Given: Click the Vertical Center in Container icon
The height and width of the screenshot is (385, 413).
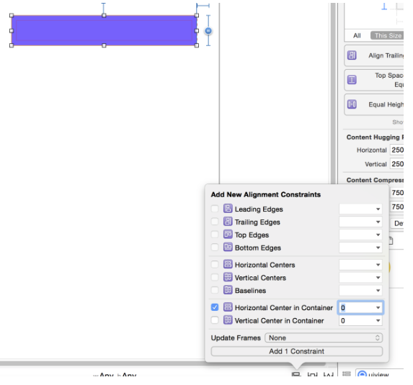Looking at the screenshot, I should pos(228,320).
